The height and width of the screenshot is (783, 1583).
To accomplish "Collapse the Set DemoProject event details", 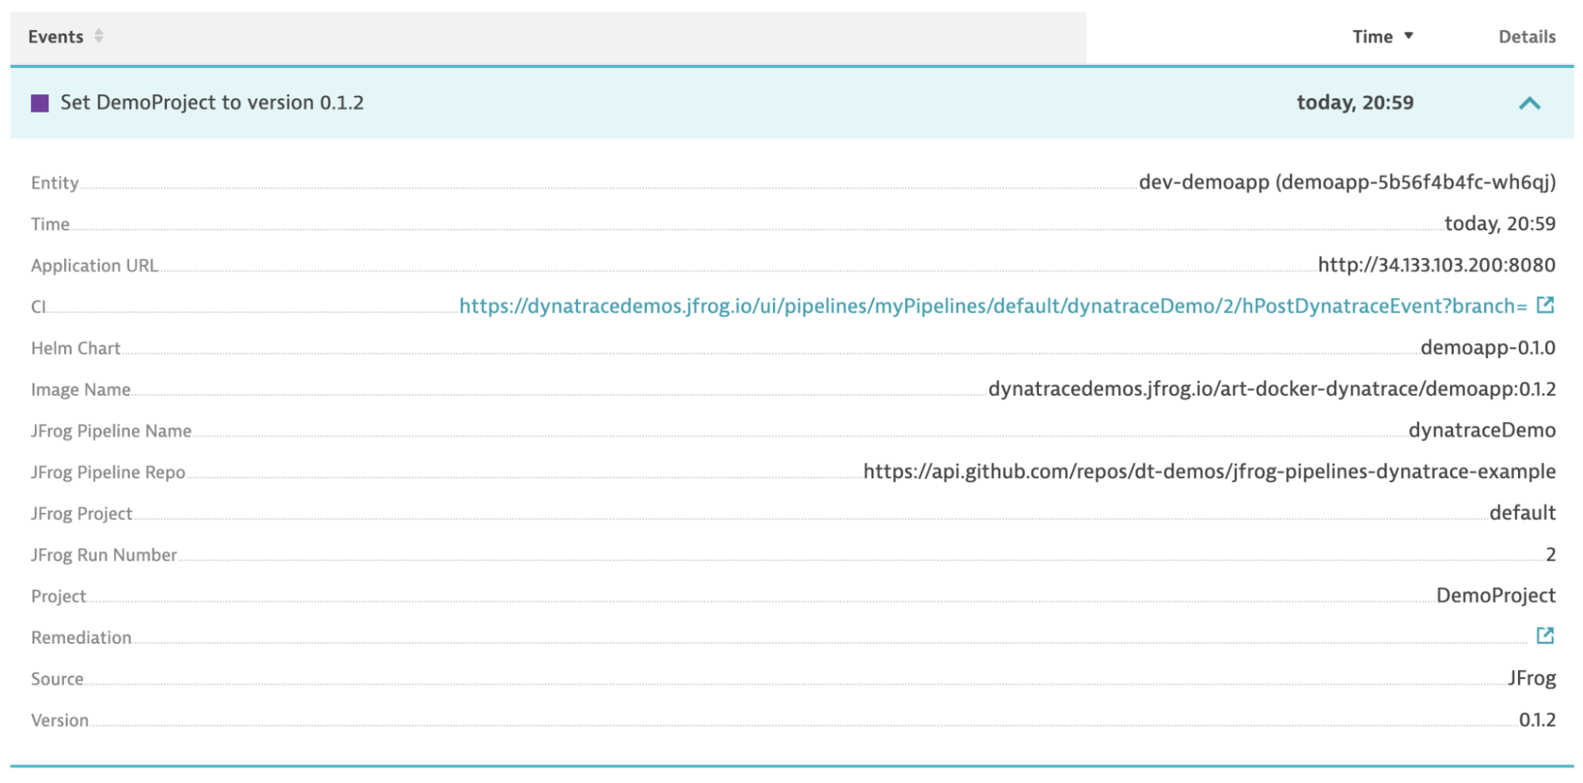I will tap(1528, 102).
